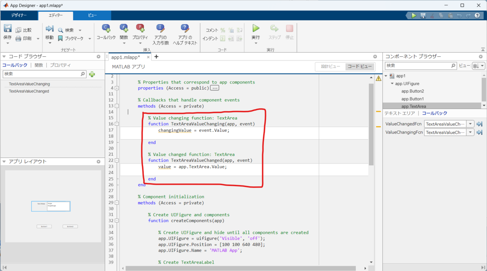Open the View (ビュー) ribbon tab
This screenshot has width=487, height=271.
click(93, 15)
